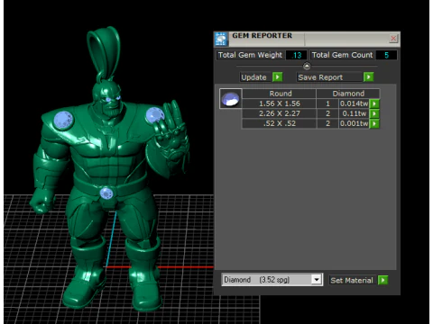Select the gem on the shoulder beside the raised hand

[x=154, y=116]
